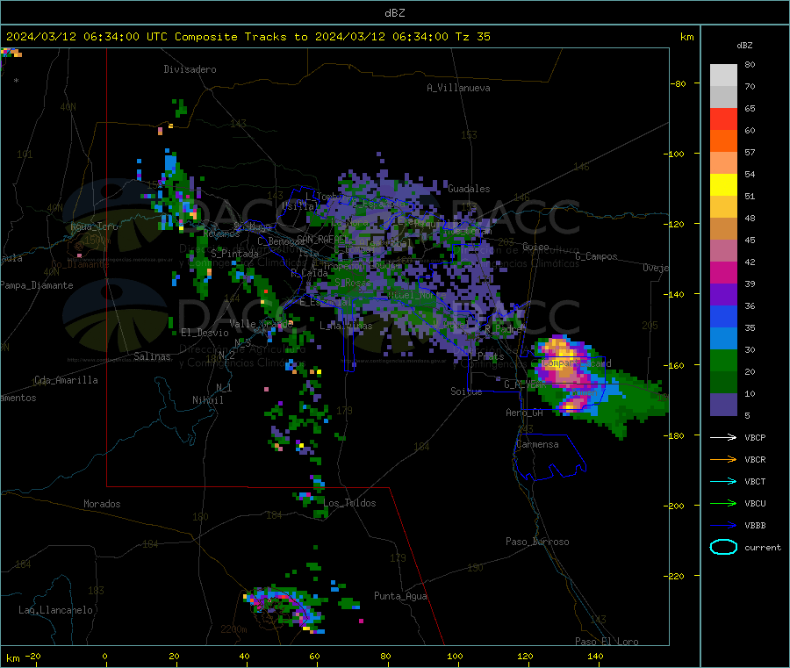Click the VBCP legend label

pos(755,438)
